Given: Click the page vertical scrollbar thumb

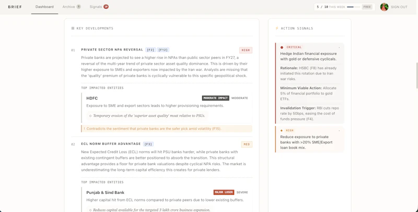Looking at the screenshot, I should [416, 76].
